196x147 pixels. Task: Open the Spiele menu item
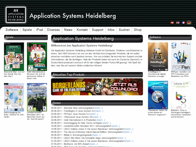click(27, 30)
